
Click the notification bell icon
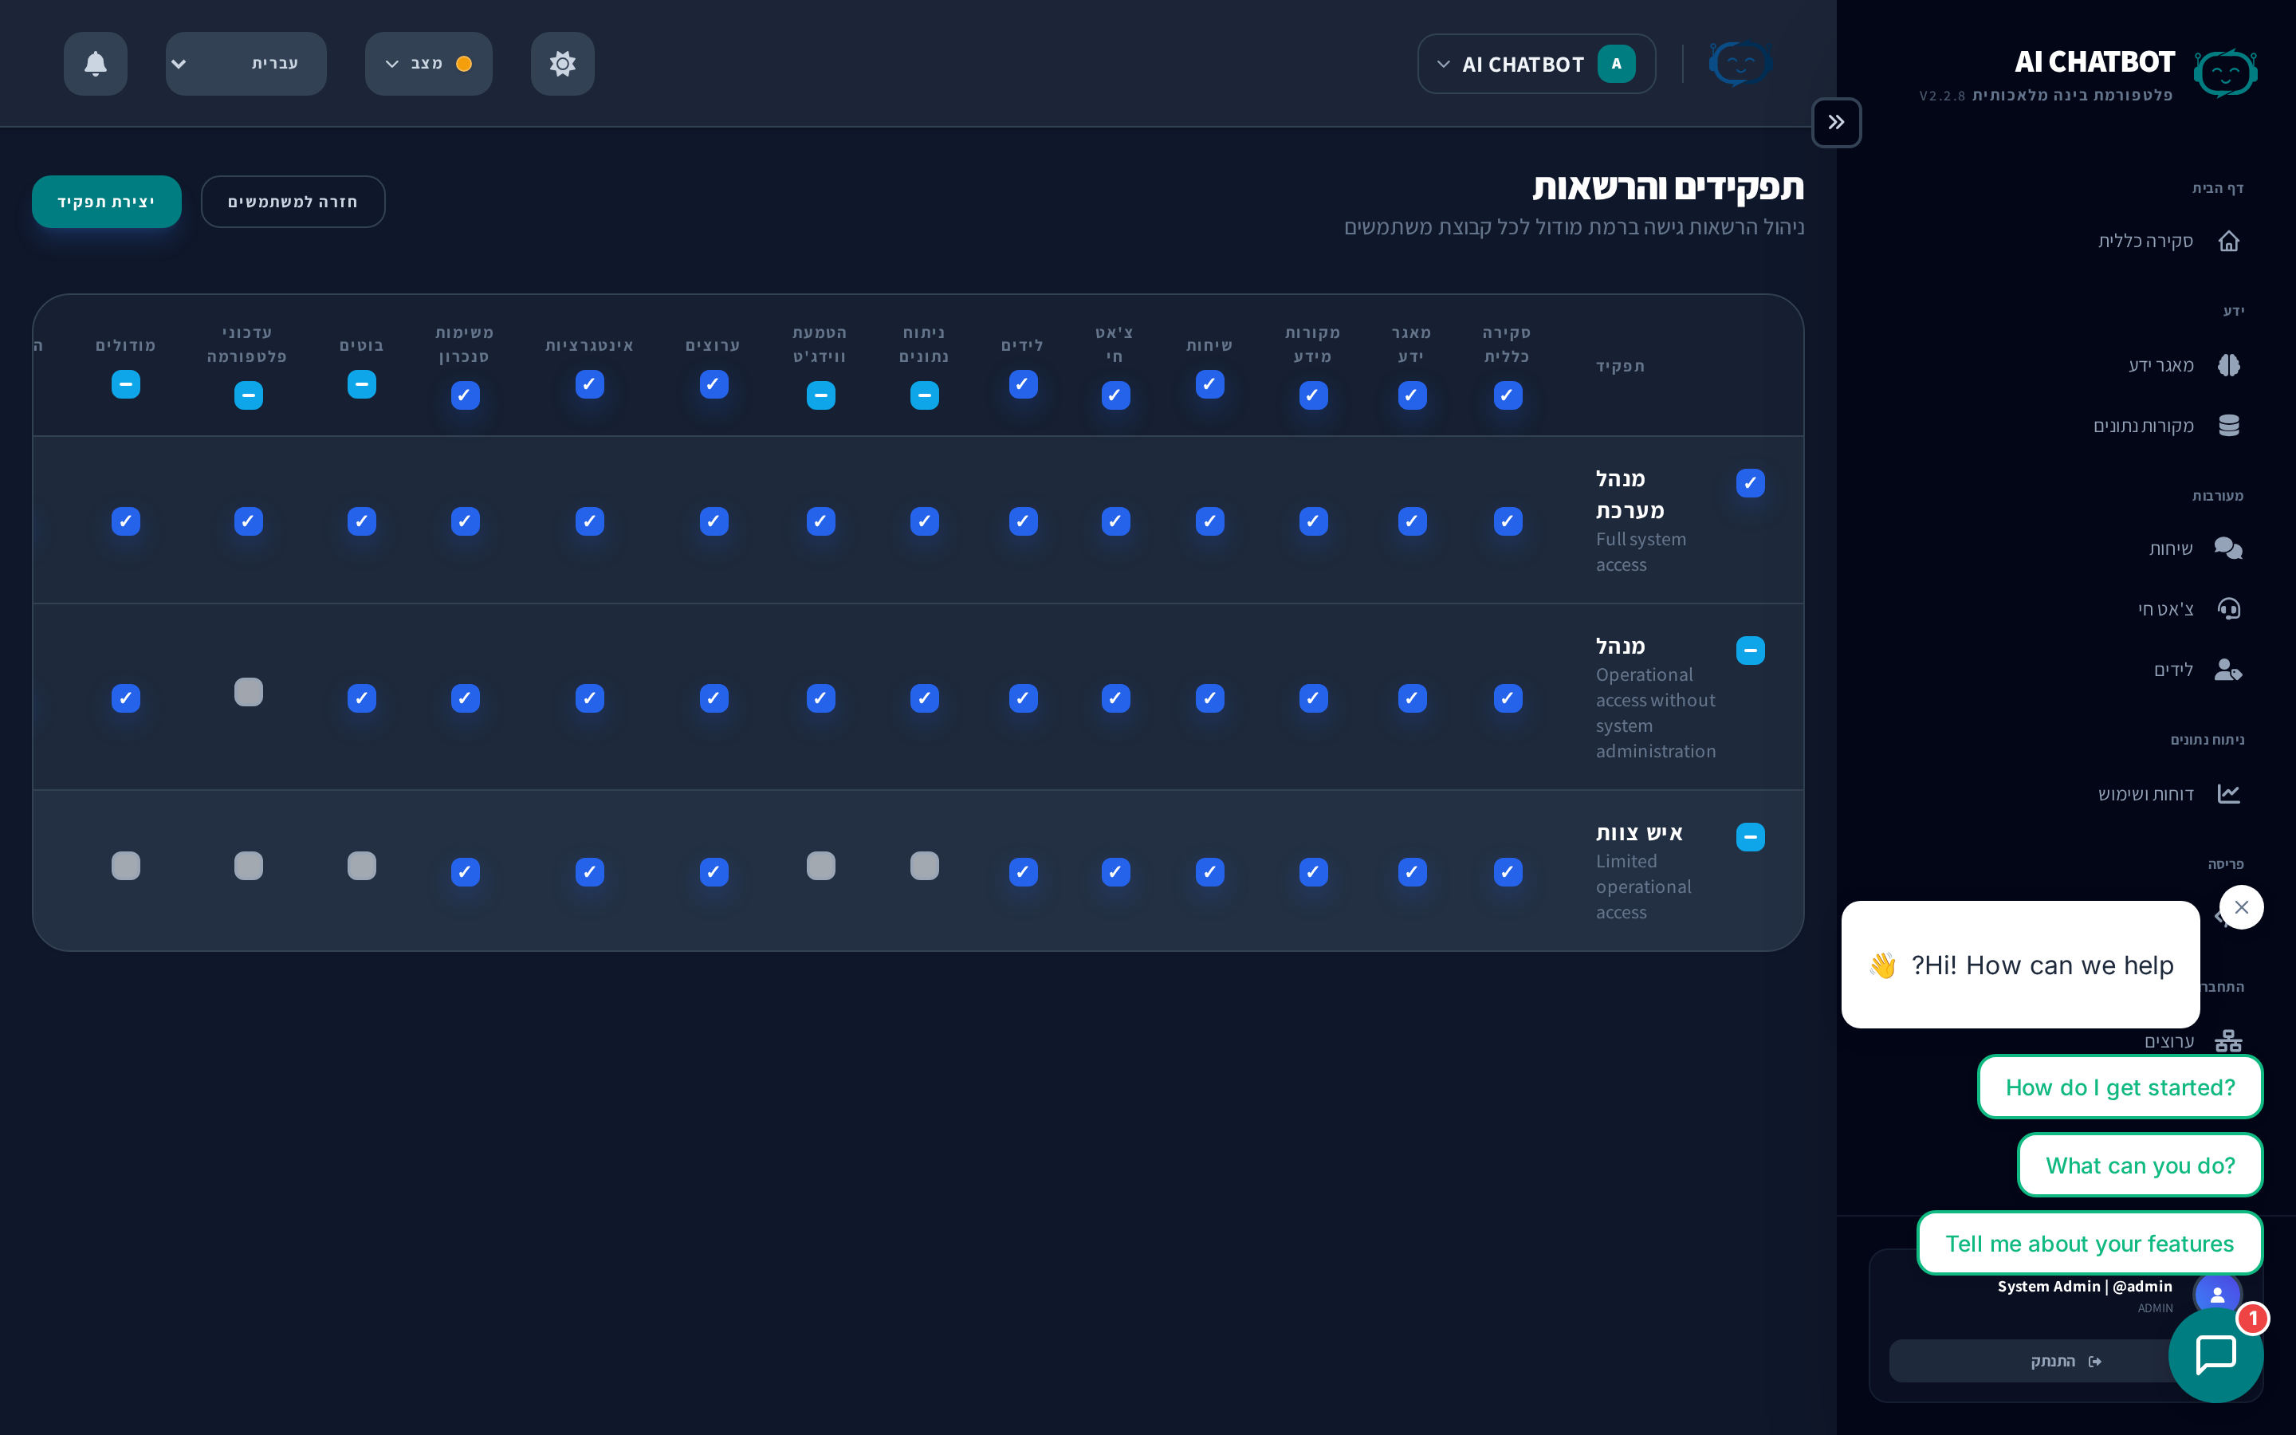tap(95, 64)
